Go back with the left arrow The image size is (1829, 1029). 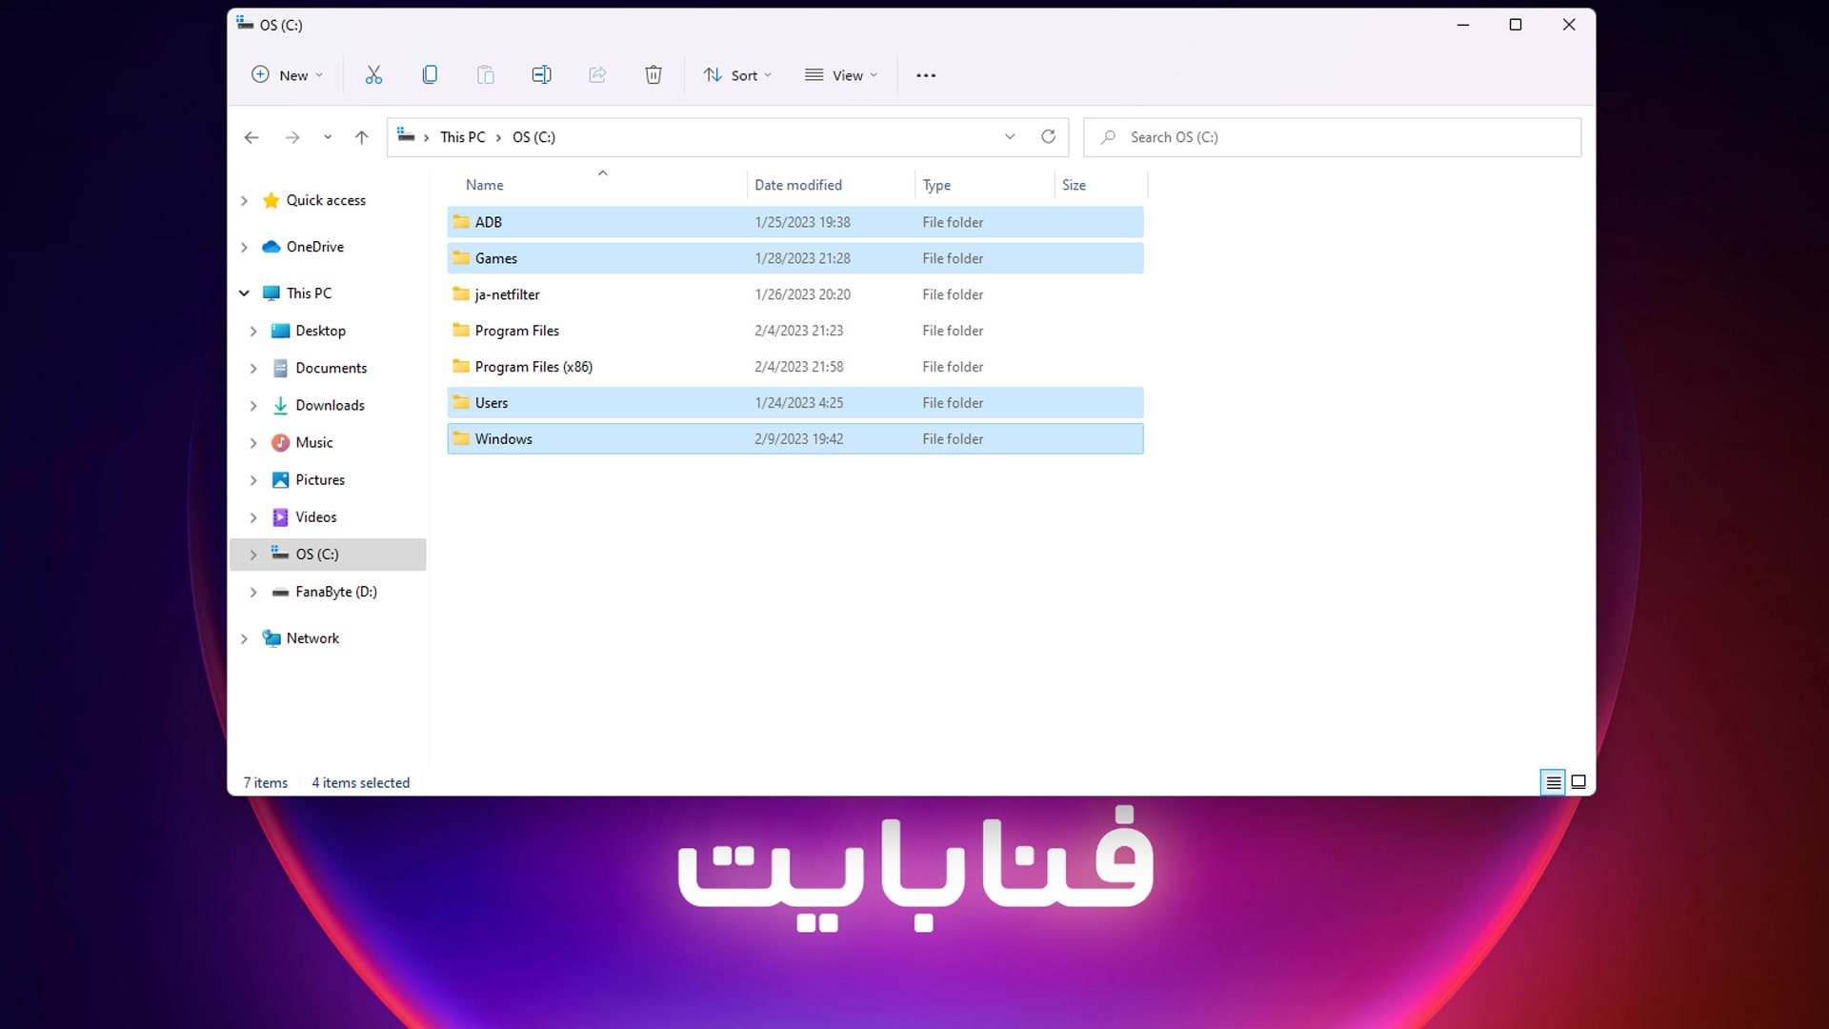tap(251, 137)
